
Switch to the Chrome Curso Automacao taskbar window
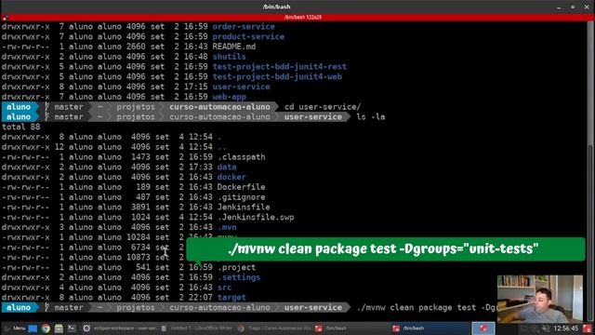point(275,328)
